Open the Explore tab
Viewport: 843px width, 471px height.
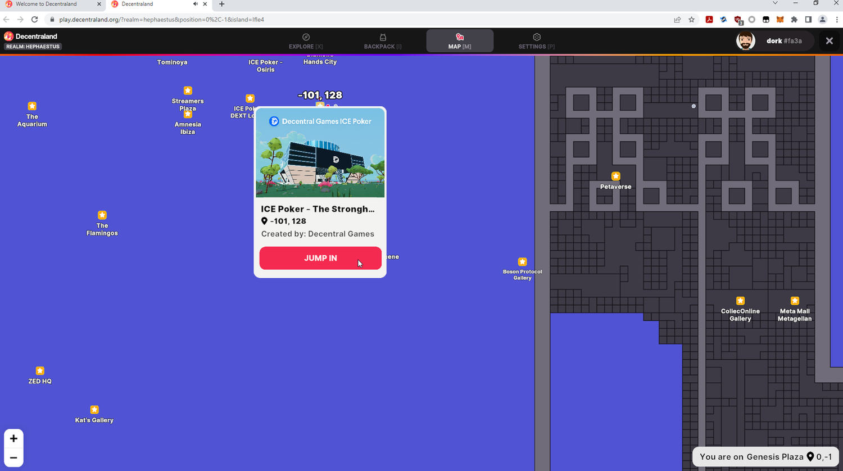pyautogui.click(x=306, y=41)
